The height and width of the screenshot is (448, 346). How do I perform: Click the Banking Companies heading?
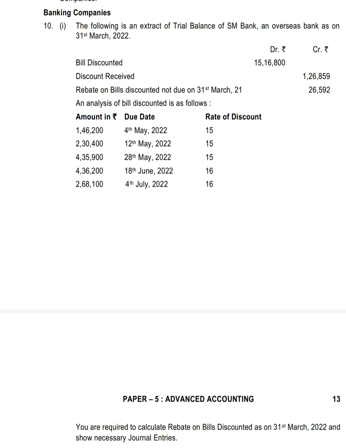77,13
